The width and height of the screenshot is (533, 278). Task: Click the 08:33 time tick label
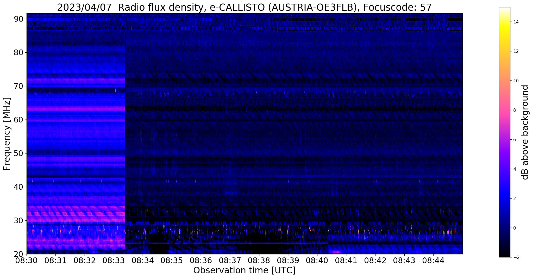(x=114, y=260)
